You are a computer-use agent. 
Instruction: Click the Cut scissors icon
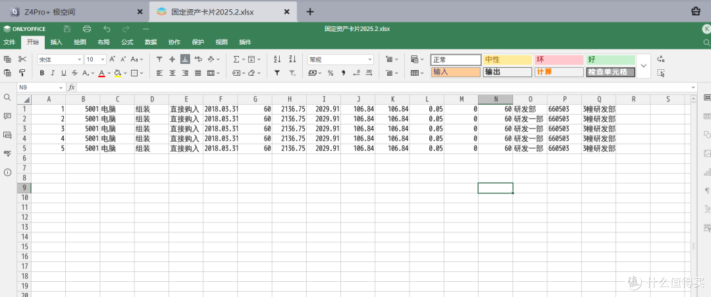[22, 59]
